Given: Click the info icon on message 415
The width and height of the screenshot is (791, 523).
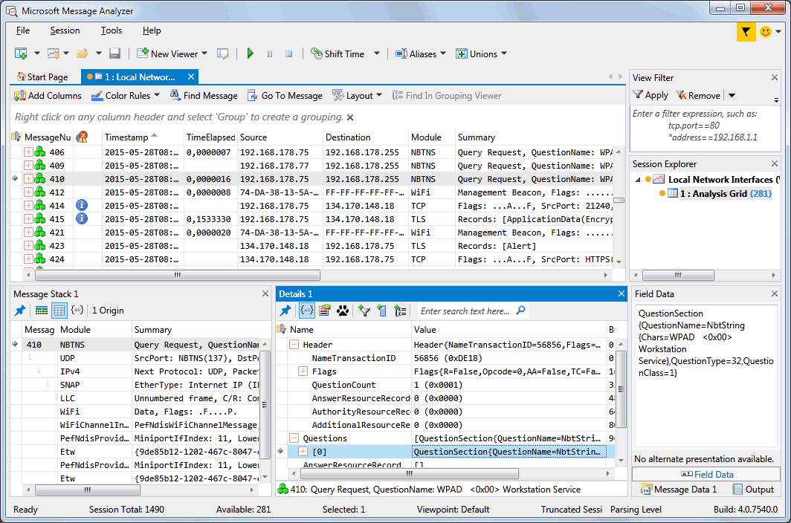Looking at the screenshot, I should pos(82,219).
